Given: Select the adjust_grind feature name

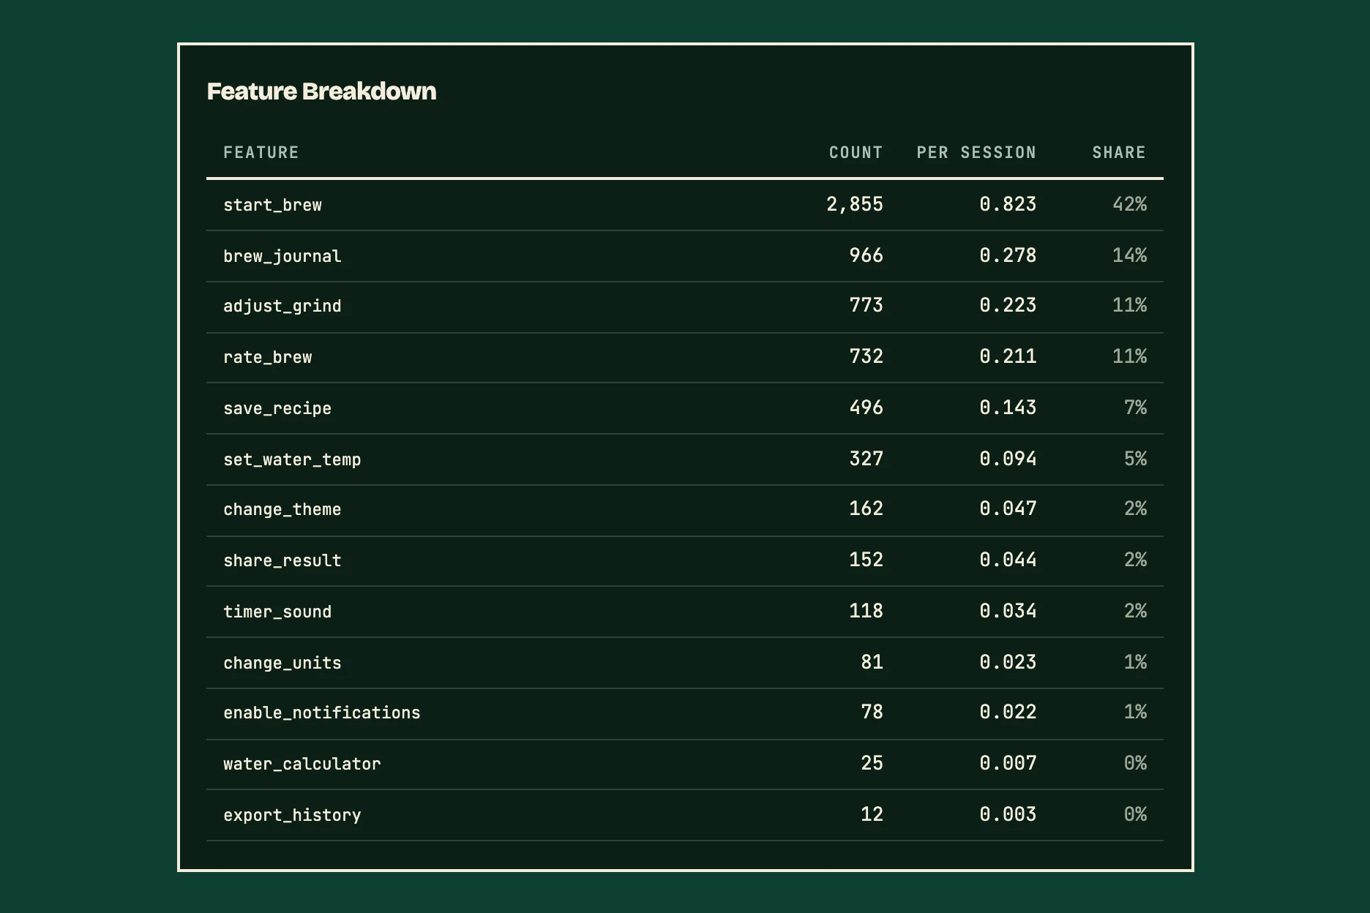Looking at the screenshot, I should click(x=282, y=306).
